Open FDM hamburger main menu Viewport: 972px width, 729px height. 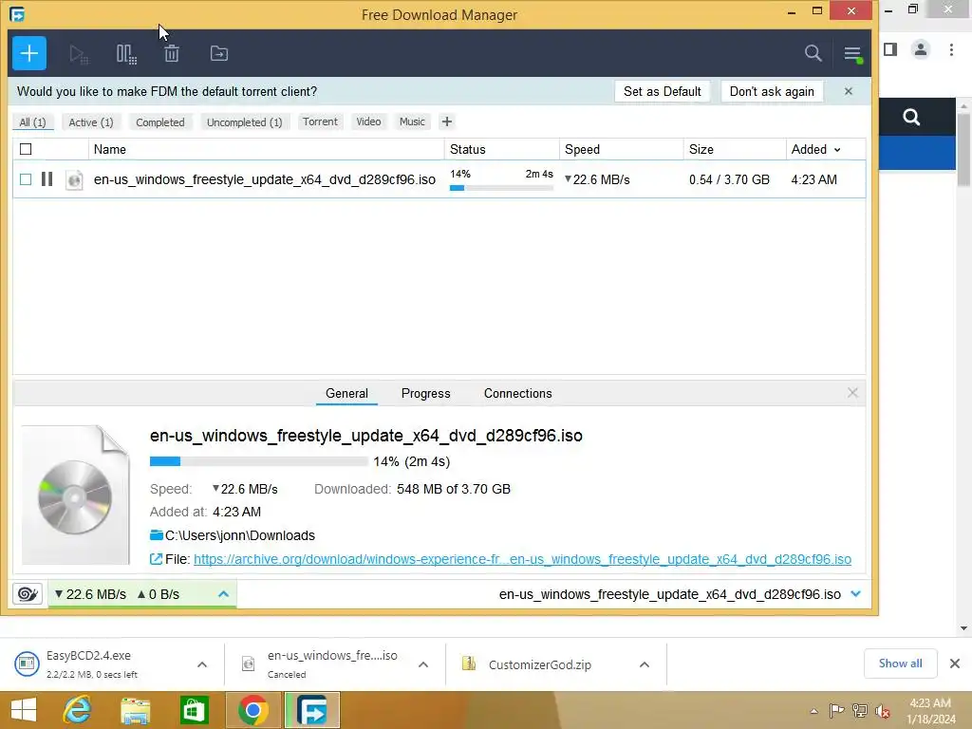click(x=853, y=54)
